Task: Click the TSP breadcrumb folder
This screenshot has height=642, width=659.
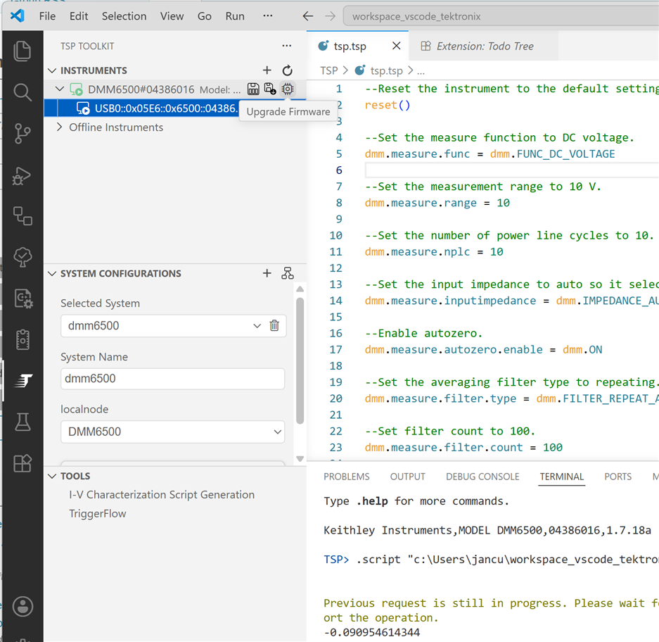Action: 328,70
